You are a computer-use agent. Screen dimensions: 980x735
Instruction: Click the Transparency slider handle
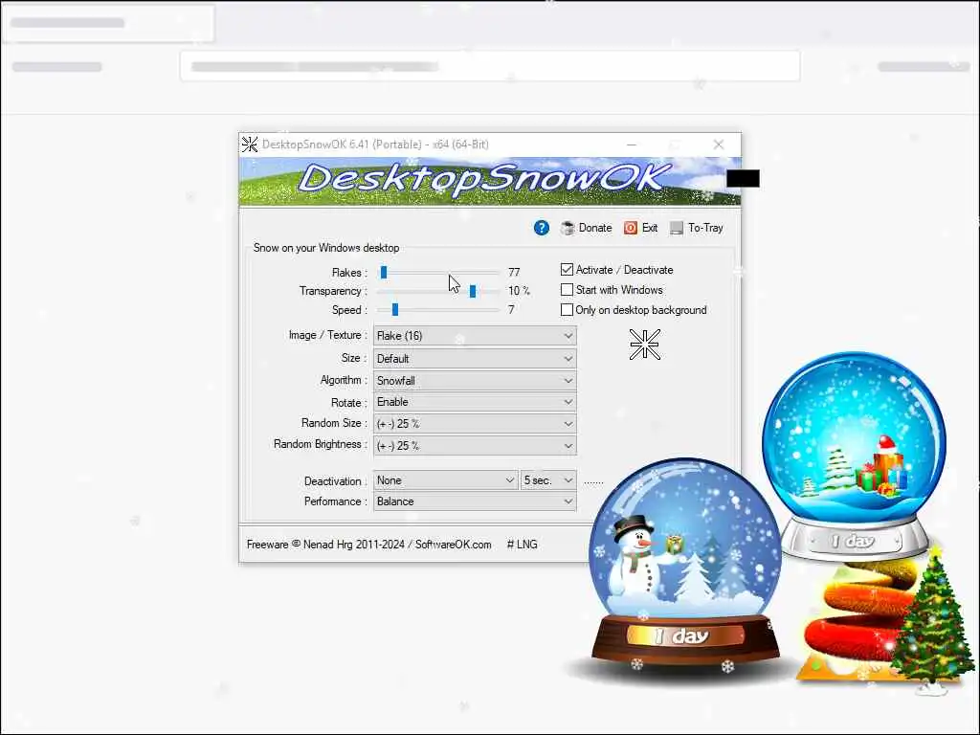pyautogui.click(x=473, y=291)
